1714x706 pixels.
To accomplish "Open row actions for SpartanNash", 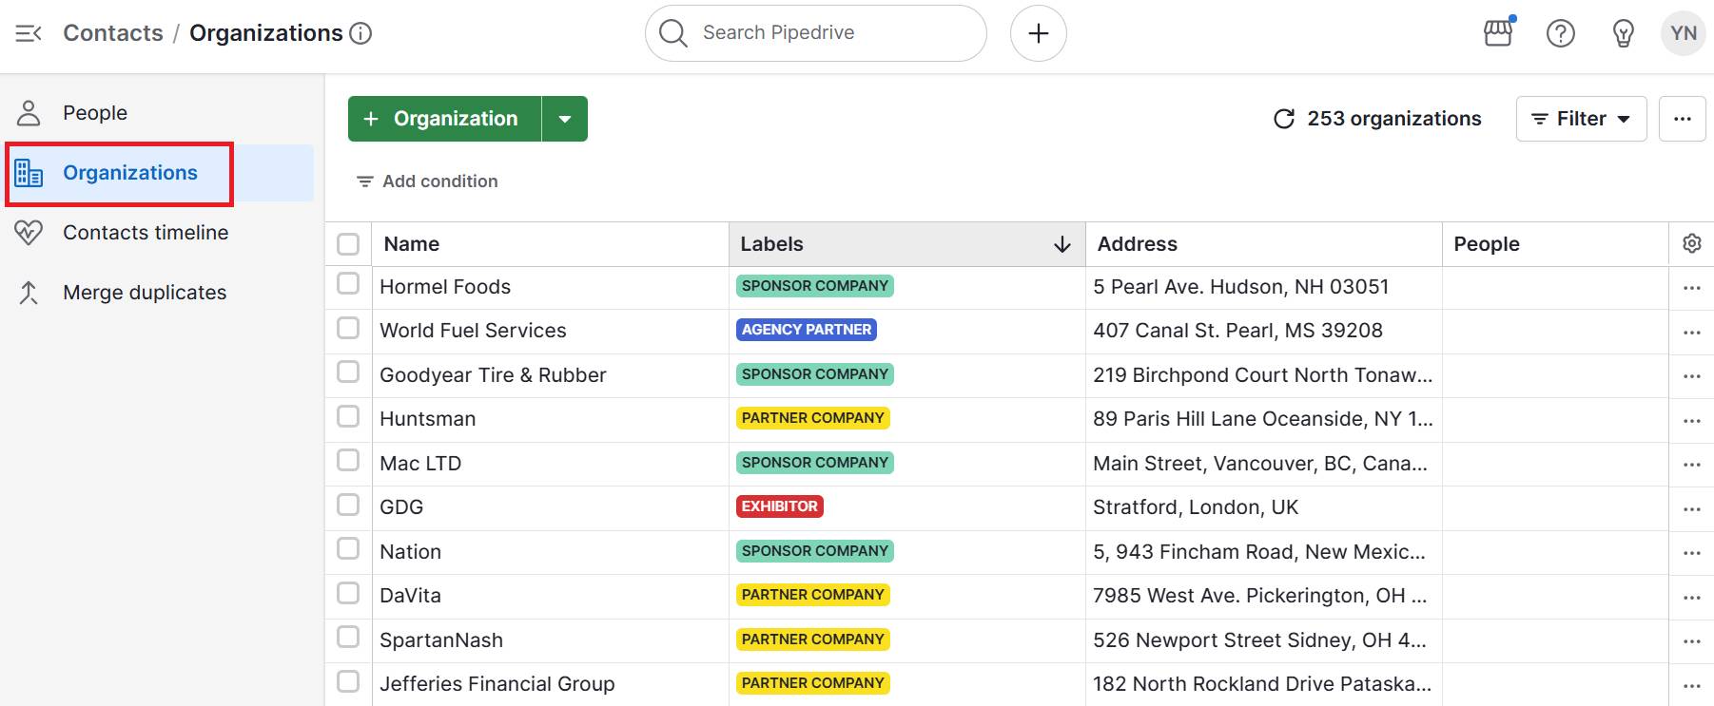I will pos(1691,641).
